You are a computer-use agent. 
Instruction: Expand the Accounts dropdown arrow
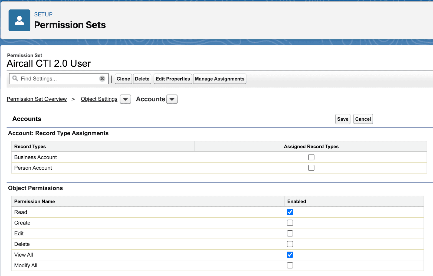172,99
